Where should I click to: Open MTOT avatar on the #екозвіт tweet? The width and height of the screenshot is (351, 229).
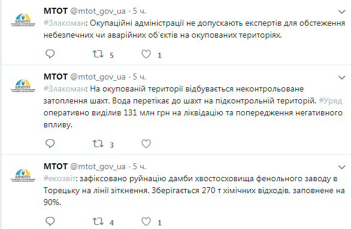coord(23,175)
